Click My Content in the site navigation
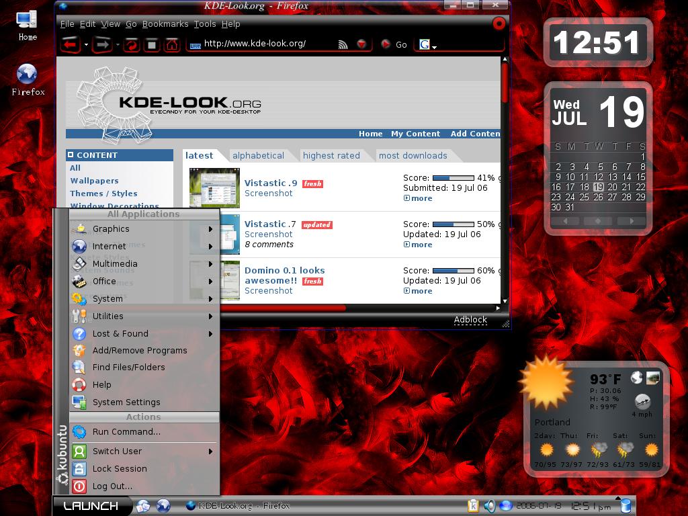The image size is (688, 516). [415, 134]
